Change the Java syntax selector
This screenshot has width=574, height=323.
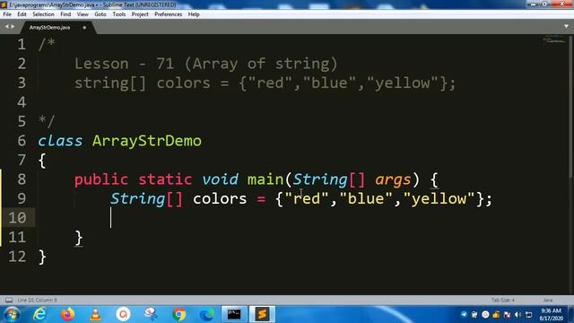coord(548,300)
